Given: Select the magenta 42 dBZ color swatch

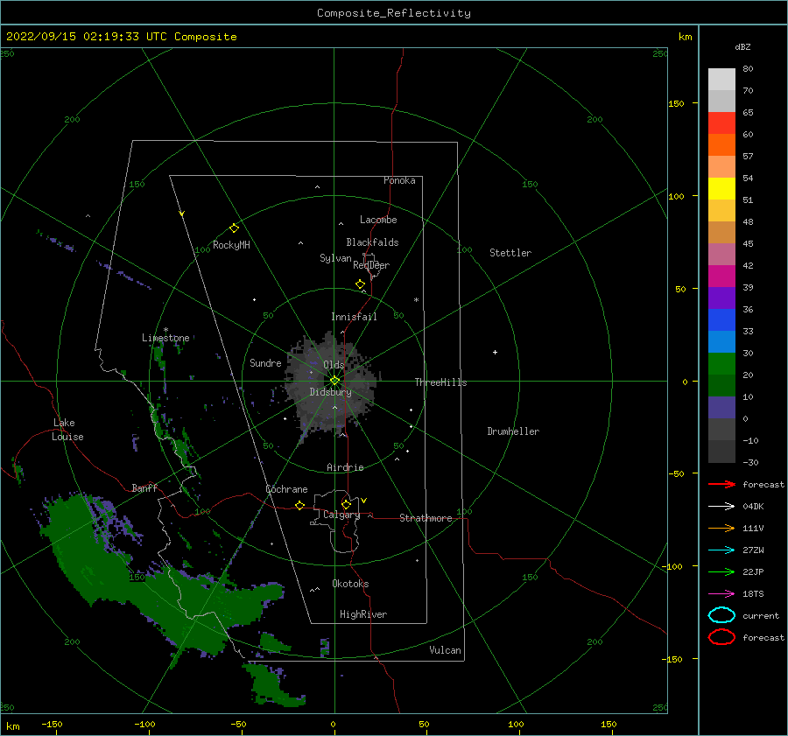Looking at the screenshot, I should [721, 277].
